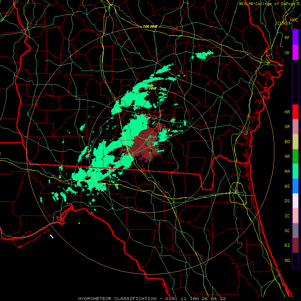Image resolution: width=301 pixels, height=301 pixels.
Task: Click the HHC product label
Action: (294, 20)
